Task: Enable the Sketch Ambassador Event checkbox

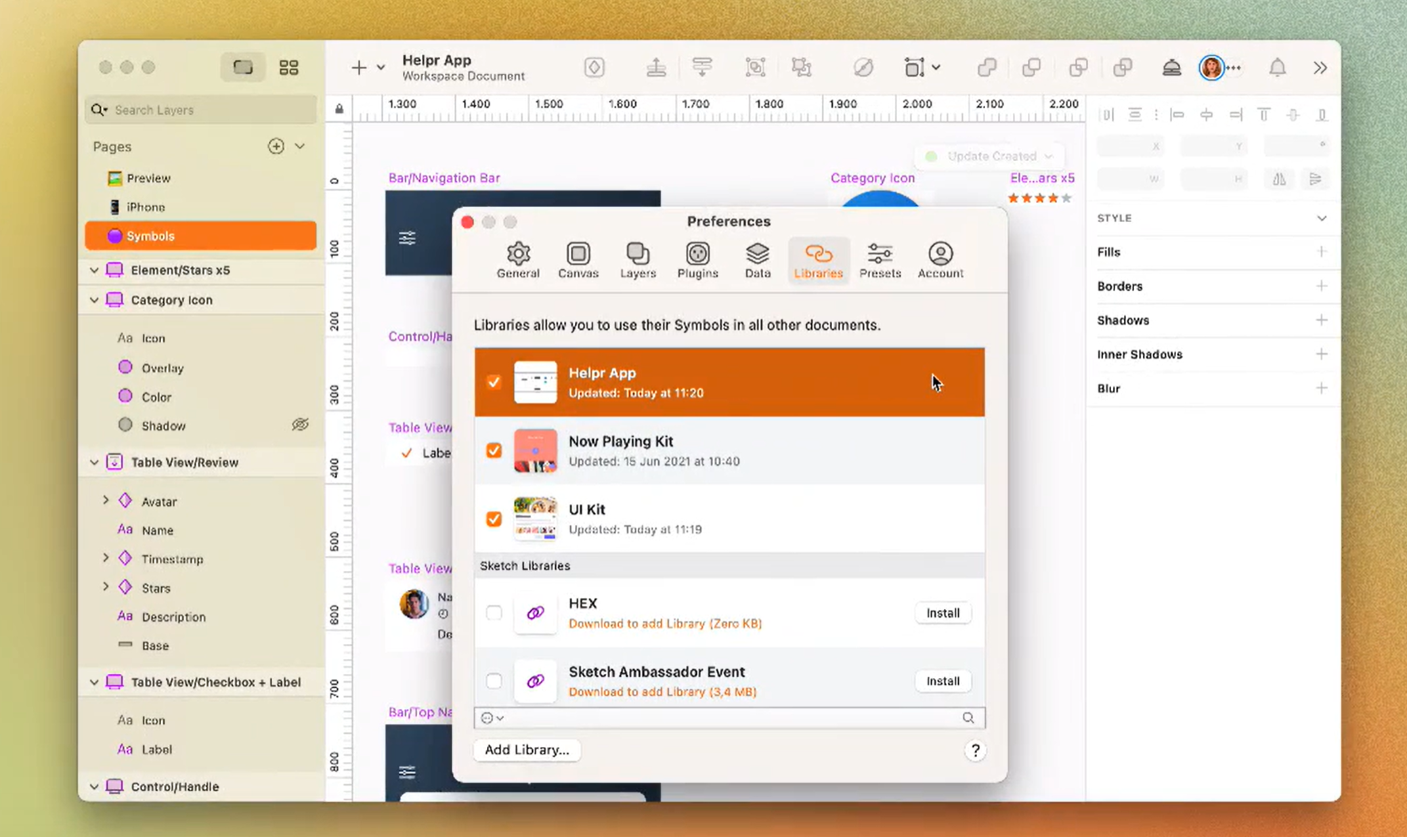Action: coord(494,681)
